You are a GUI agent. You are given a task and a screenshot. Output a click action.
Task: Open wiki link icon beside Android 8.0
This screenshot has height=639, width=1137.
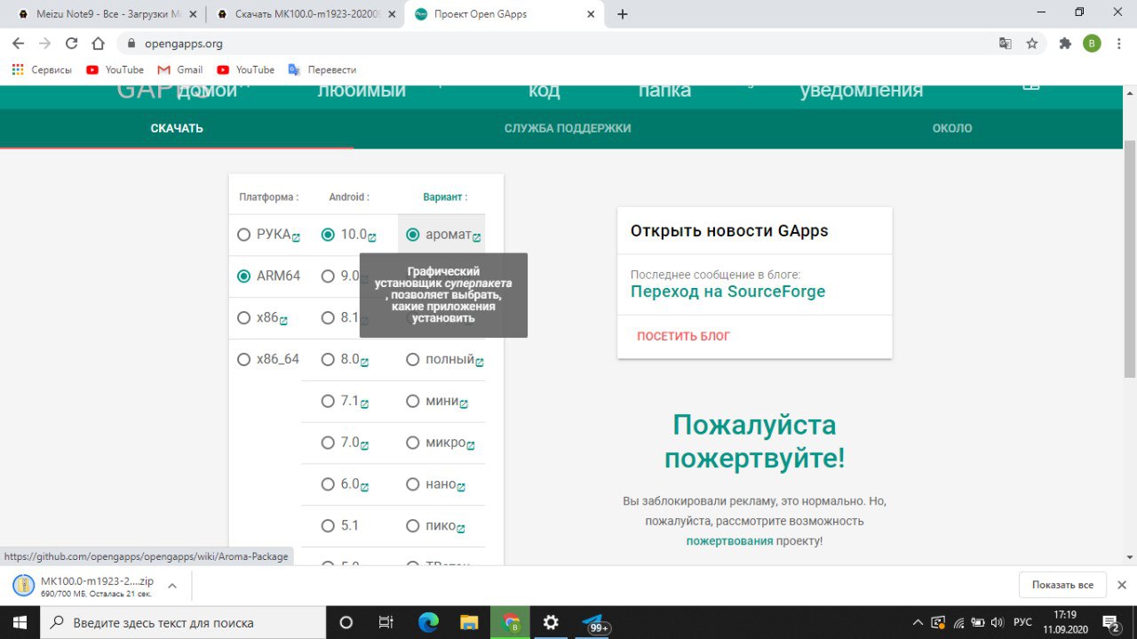364,362
